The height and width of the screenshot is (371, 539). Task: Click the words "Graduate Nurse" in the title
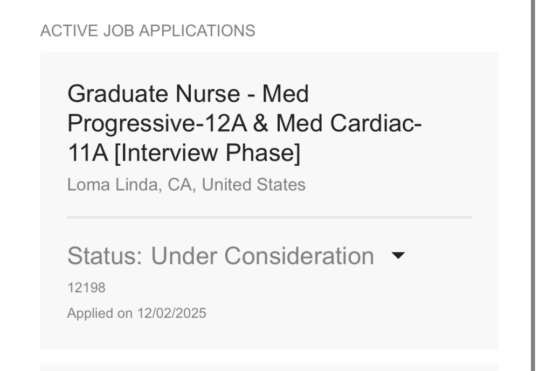click(x=154, y=94)
